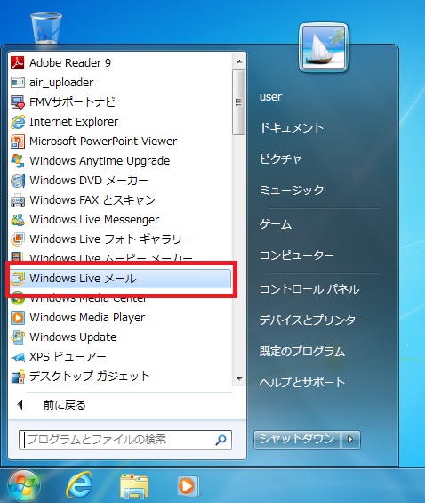Click the Adobe Reader 9 icon
Screen dimensions: 425x503
pos(17,63)
